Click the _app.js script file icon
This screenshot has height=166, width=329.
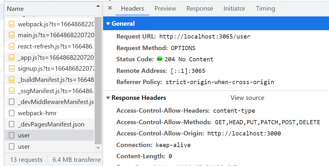point(12,57)
